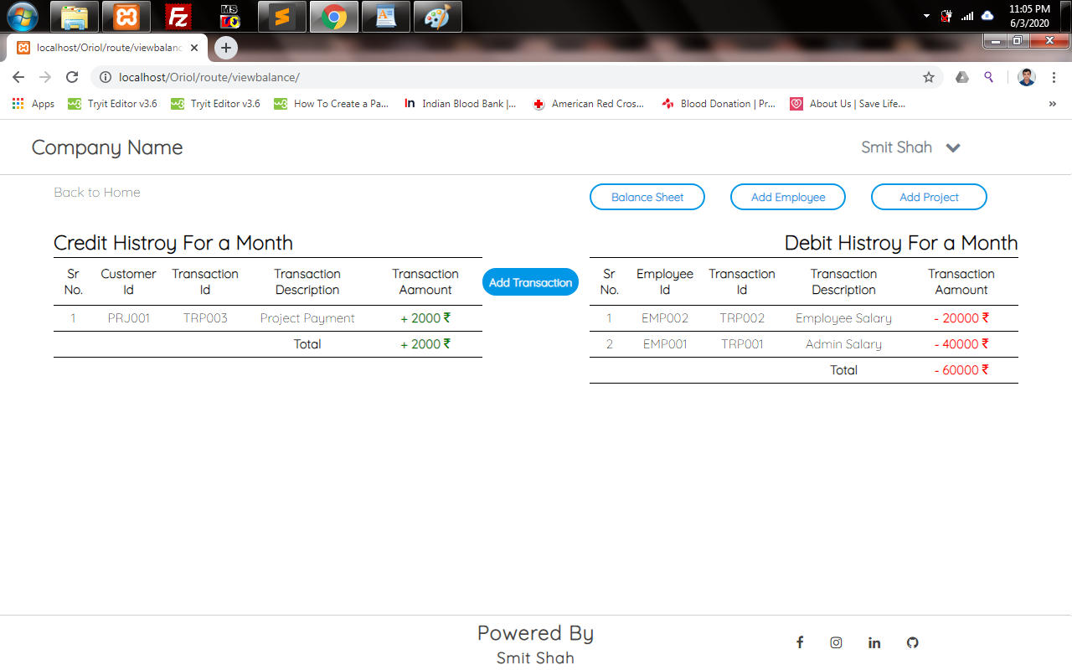This screenshot has width=1072, height=670.
Task: Click the Add Project button
Action: pos(929,197)
